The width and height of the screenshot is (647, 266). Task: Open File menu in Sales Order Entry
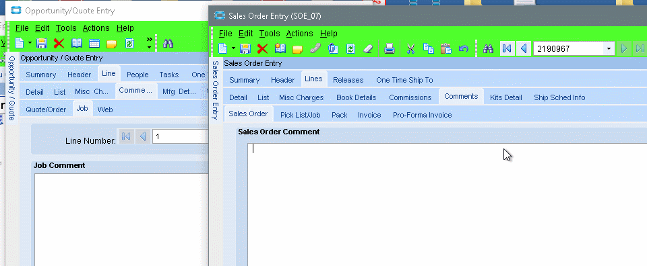[x=226, y=34]
